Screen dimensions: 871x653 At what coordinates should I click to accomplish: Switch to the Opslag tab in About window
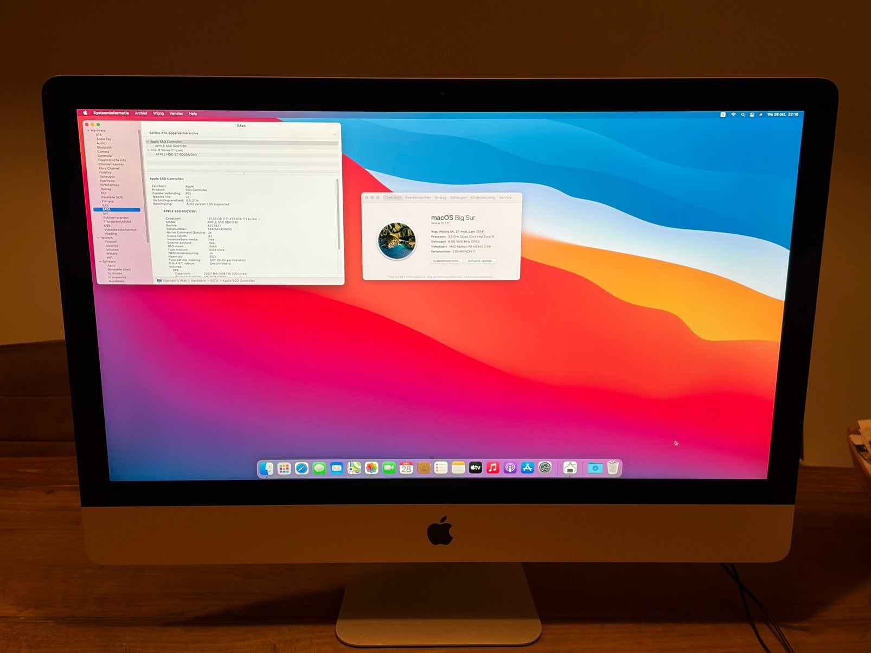click(440, 197)
